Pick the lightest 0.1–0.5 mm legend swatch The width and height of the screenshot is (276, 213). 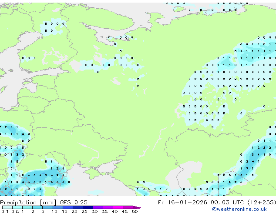(x=7, y=207)
